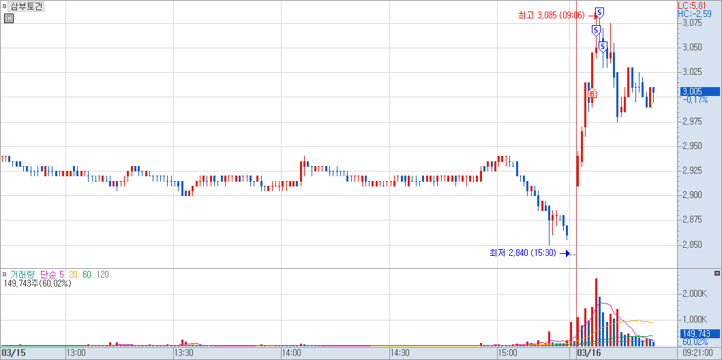Click the 2,950 price axis label
Image resolution: width=722 pixels, height=360 pixels.
[x=693, y=146]
